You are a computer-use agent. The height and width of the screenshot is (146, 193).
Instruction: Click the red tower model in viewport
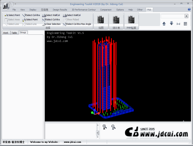pyautogui.click(x=105, y=74)
